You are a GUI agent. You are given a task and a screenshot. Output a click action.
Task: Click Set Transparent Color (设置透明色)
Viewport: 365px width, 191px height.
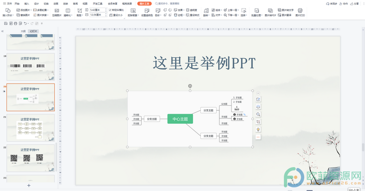pyautogui.click(x=147, y=12)
